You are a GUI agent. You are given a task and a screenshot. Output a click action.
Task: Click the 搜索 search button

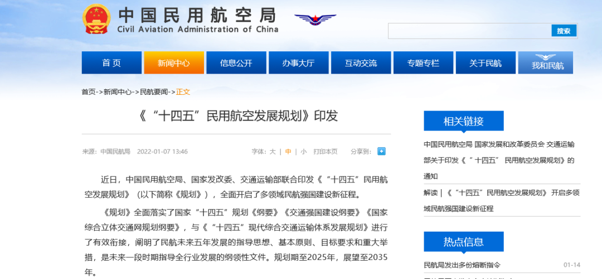tap(564, 31)
